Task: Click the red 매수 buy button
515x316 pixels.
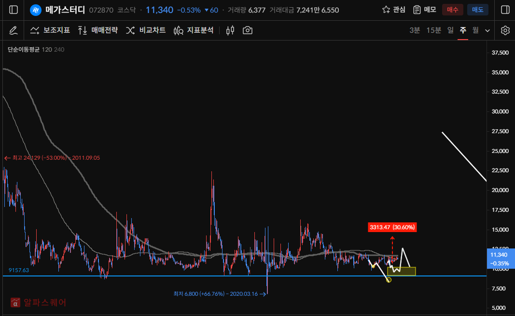Action: [453, 10]
